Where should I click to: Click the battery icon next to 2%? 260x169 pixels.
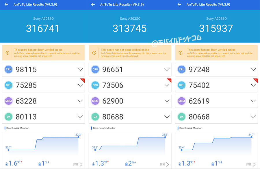[x=126, y=164]
